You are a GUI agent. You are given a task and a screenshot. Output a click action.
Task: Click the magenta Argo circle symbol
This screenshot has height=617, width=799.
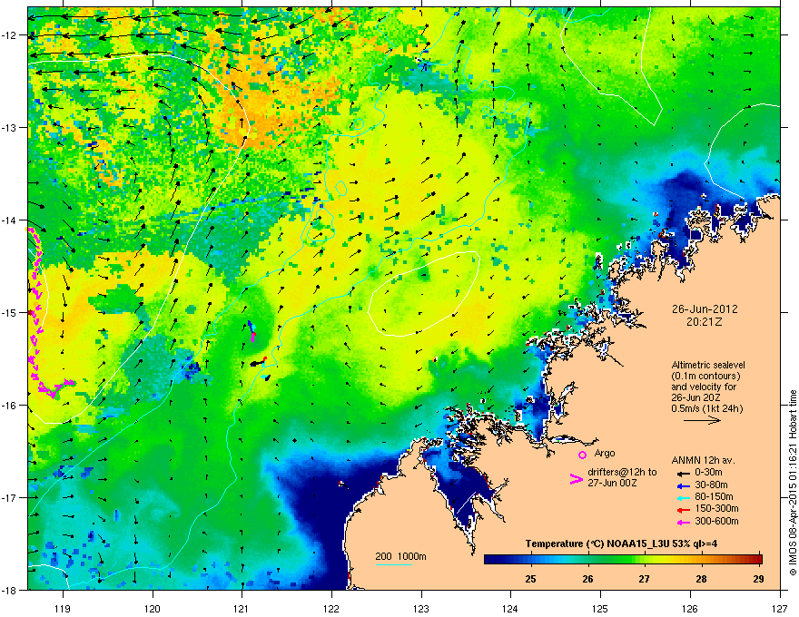pos(582,455)
